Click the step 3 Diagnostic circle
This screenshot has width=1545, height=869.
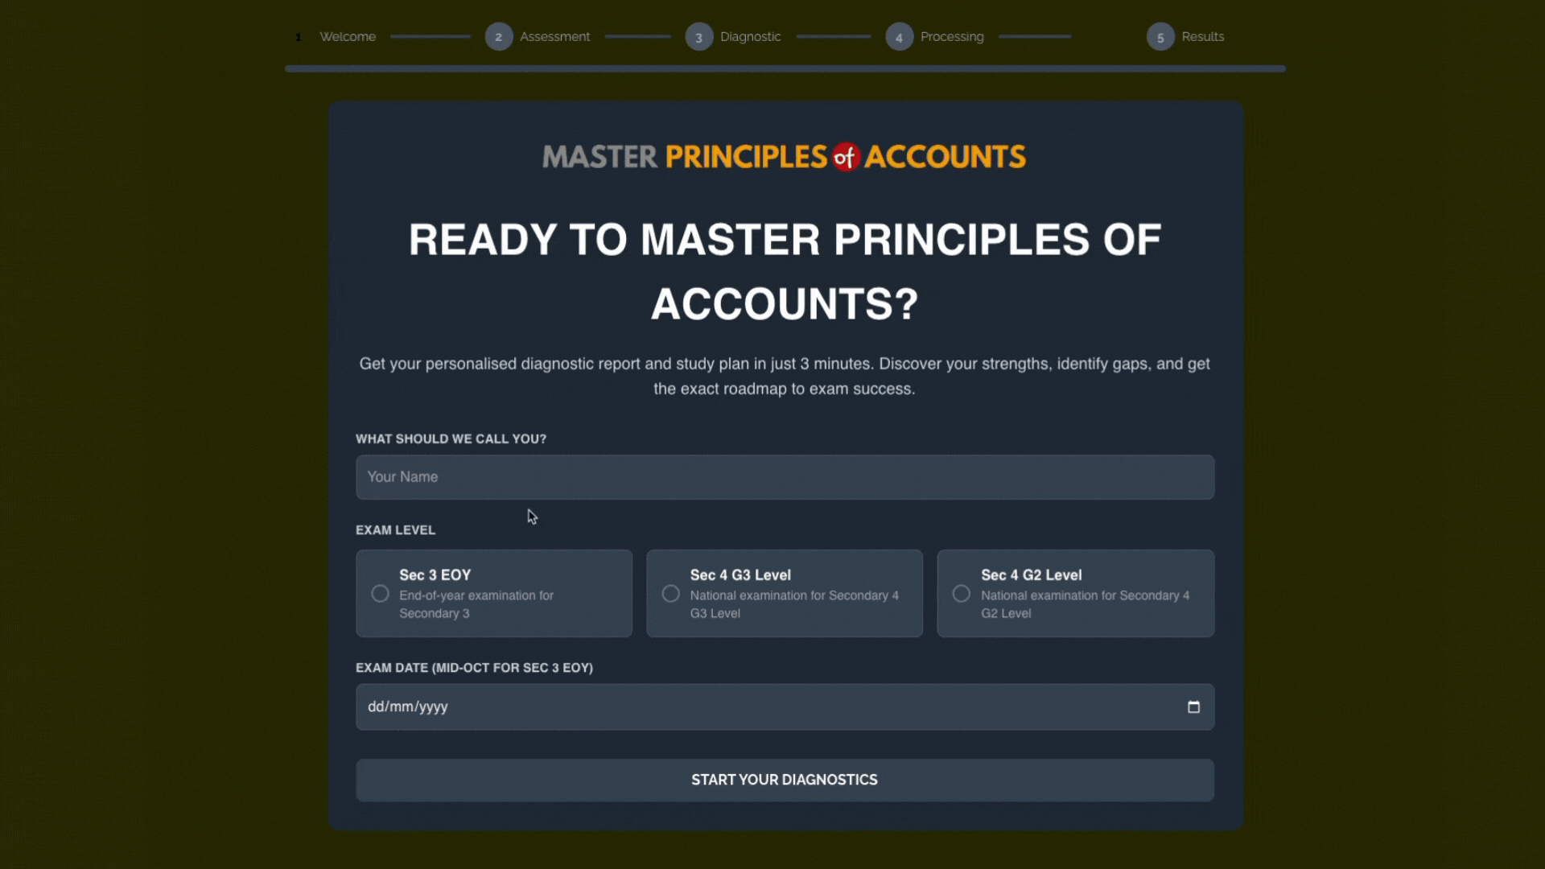coord(699,37)
